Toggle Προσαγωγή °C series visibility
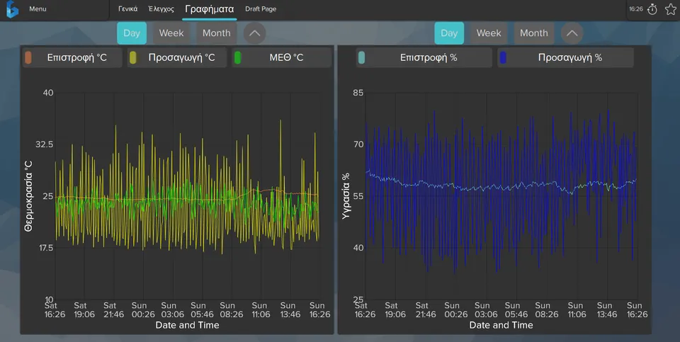Image resolution: width=680 pixels, height=342 pixels. click(x=177, y=57)
